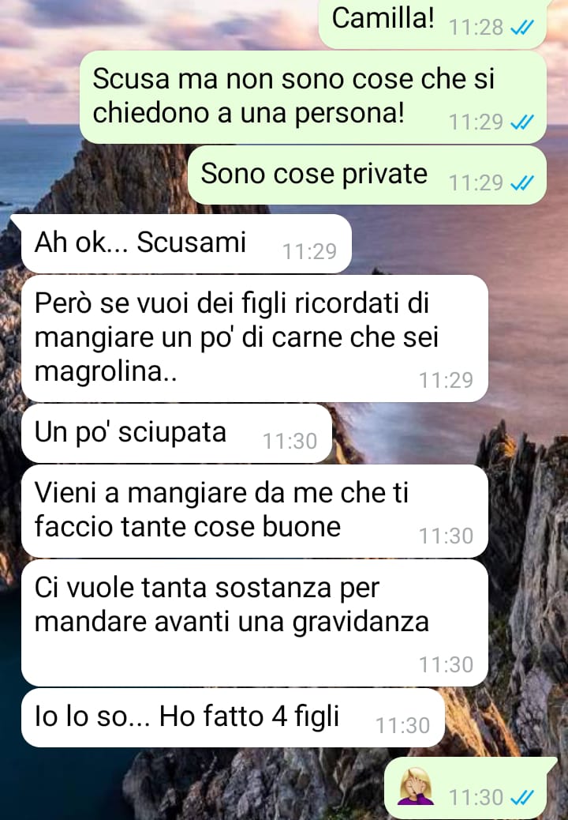
Task: Select the 'Camilla!' message bubble
Action: click(x=433, y=24)
